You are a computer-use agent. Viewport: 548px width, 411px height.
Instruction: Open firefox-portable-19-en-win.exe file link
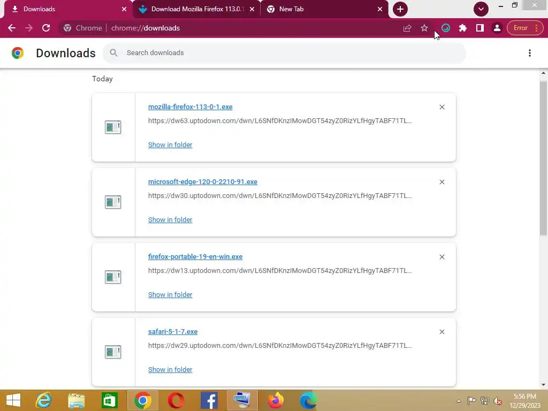(195, 256)
